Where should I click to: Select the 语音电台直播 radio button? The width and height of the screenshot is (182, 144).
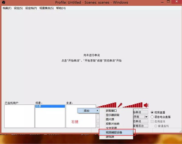tap(152, 117)
